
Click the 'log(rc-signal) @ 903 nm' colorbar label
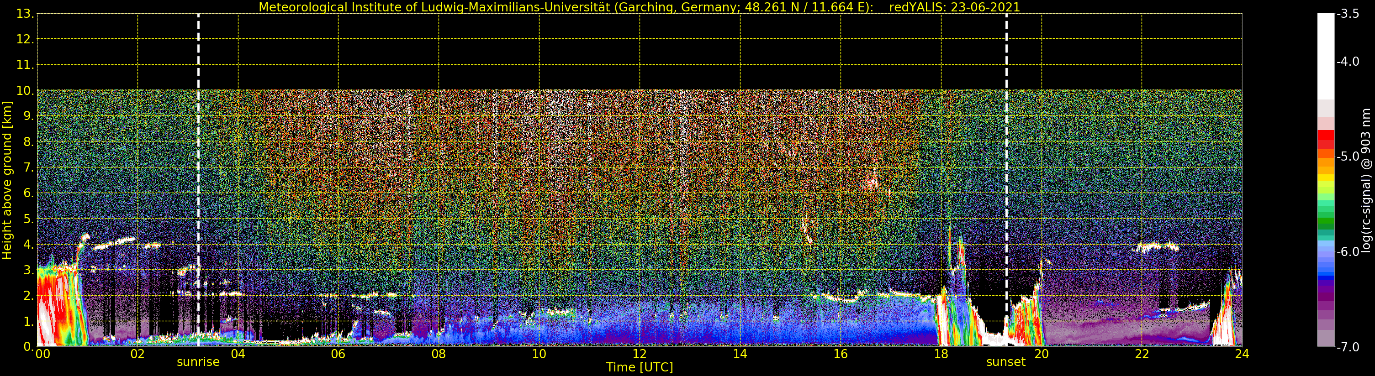1366,180
